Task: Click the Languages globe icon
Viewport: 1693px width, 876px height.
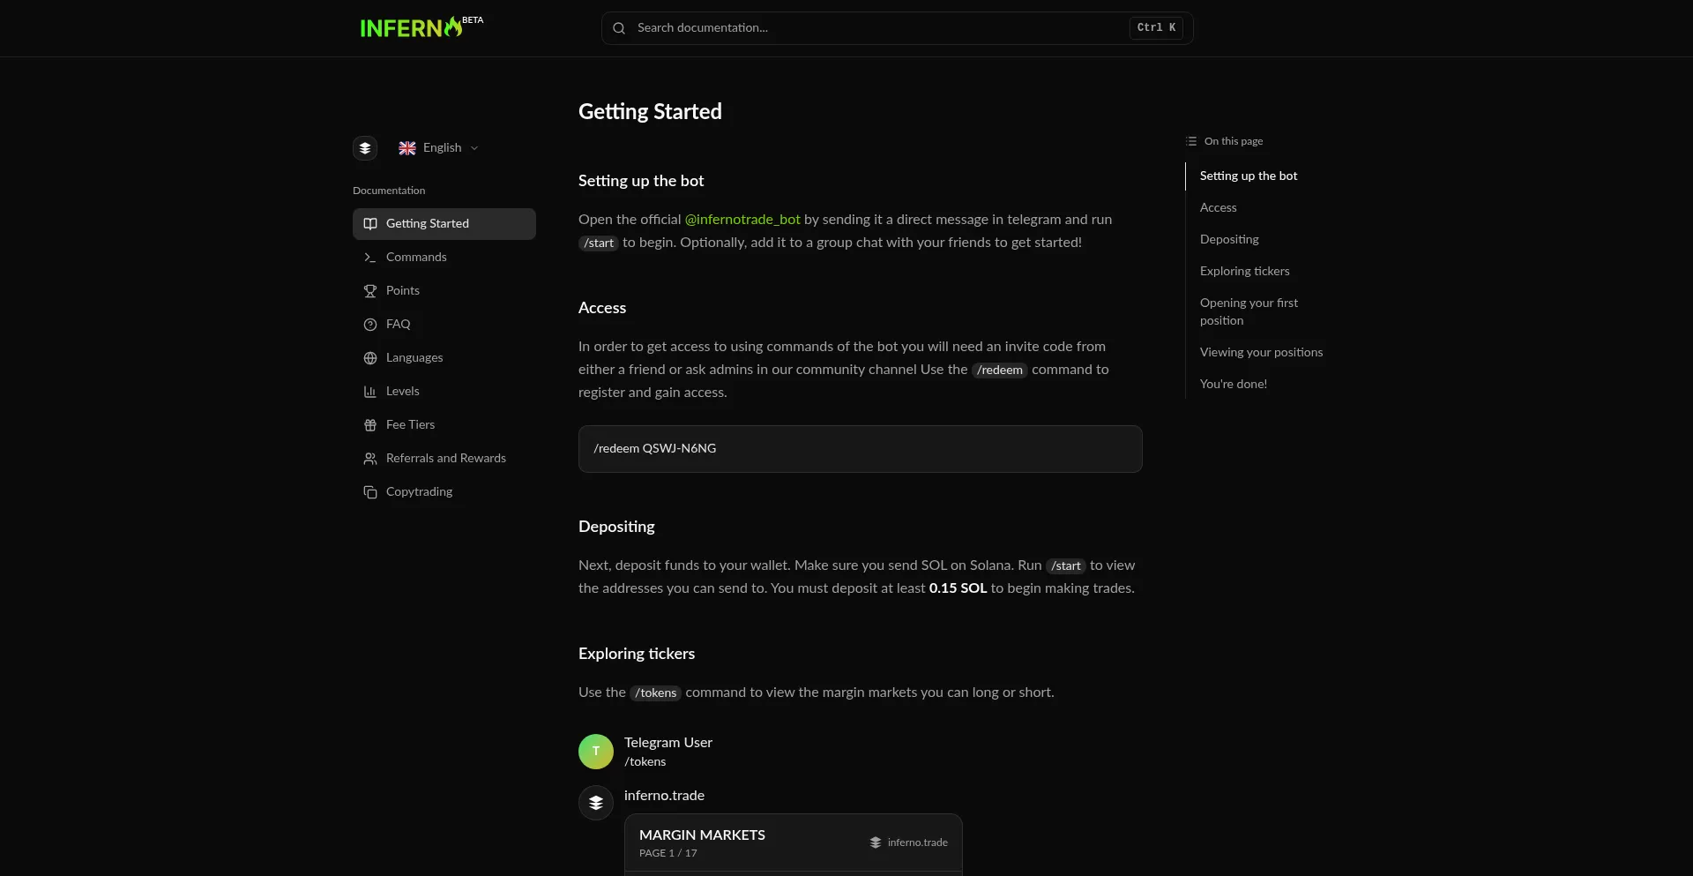Action: 370,358
